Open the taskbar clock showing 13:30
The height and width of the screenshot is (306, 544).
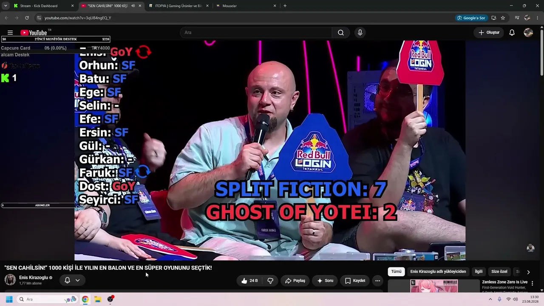[531, 299]
